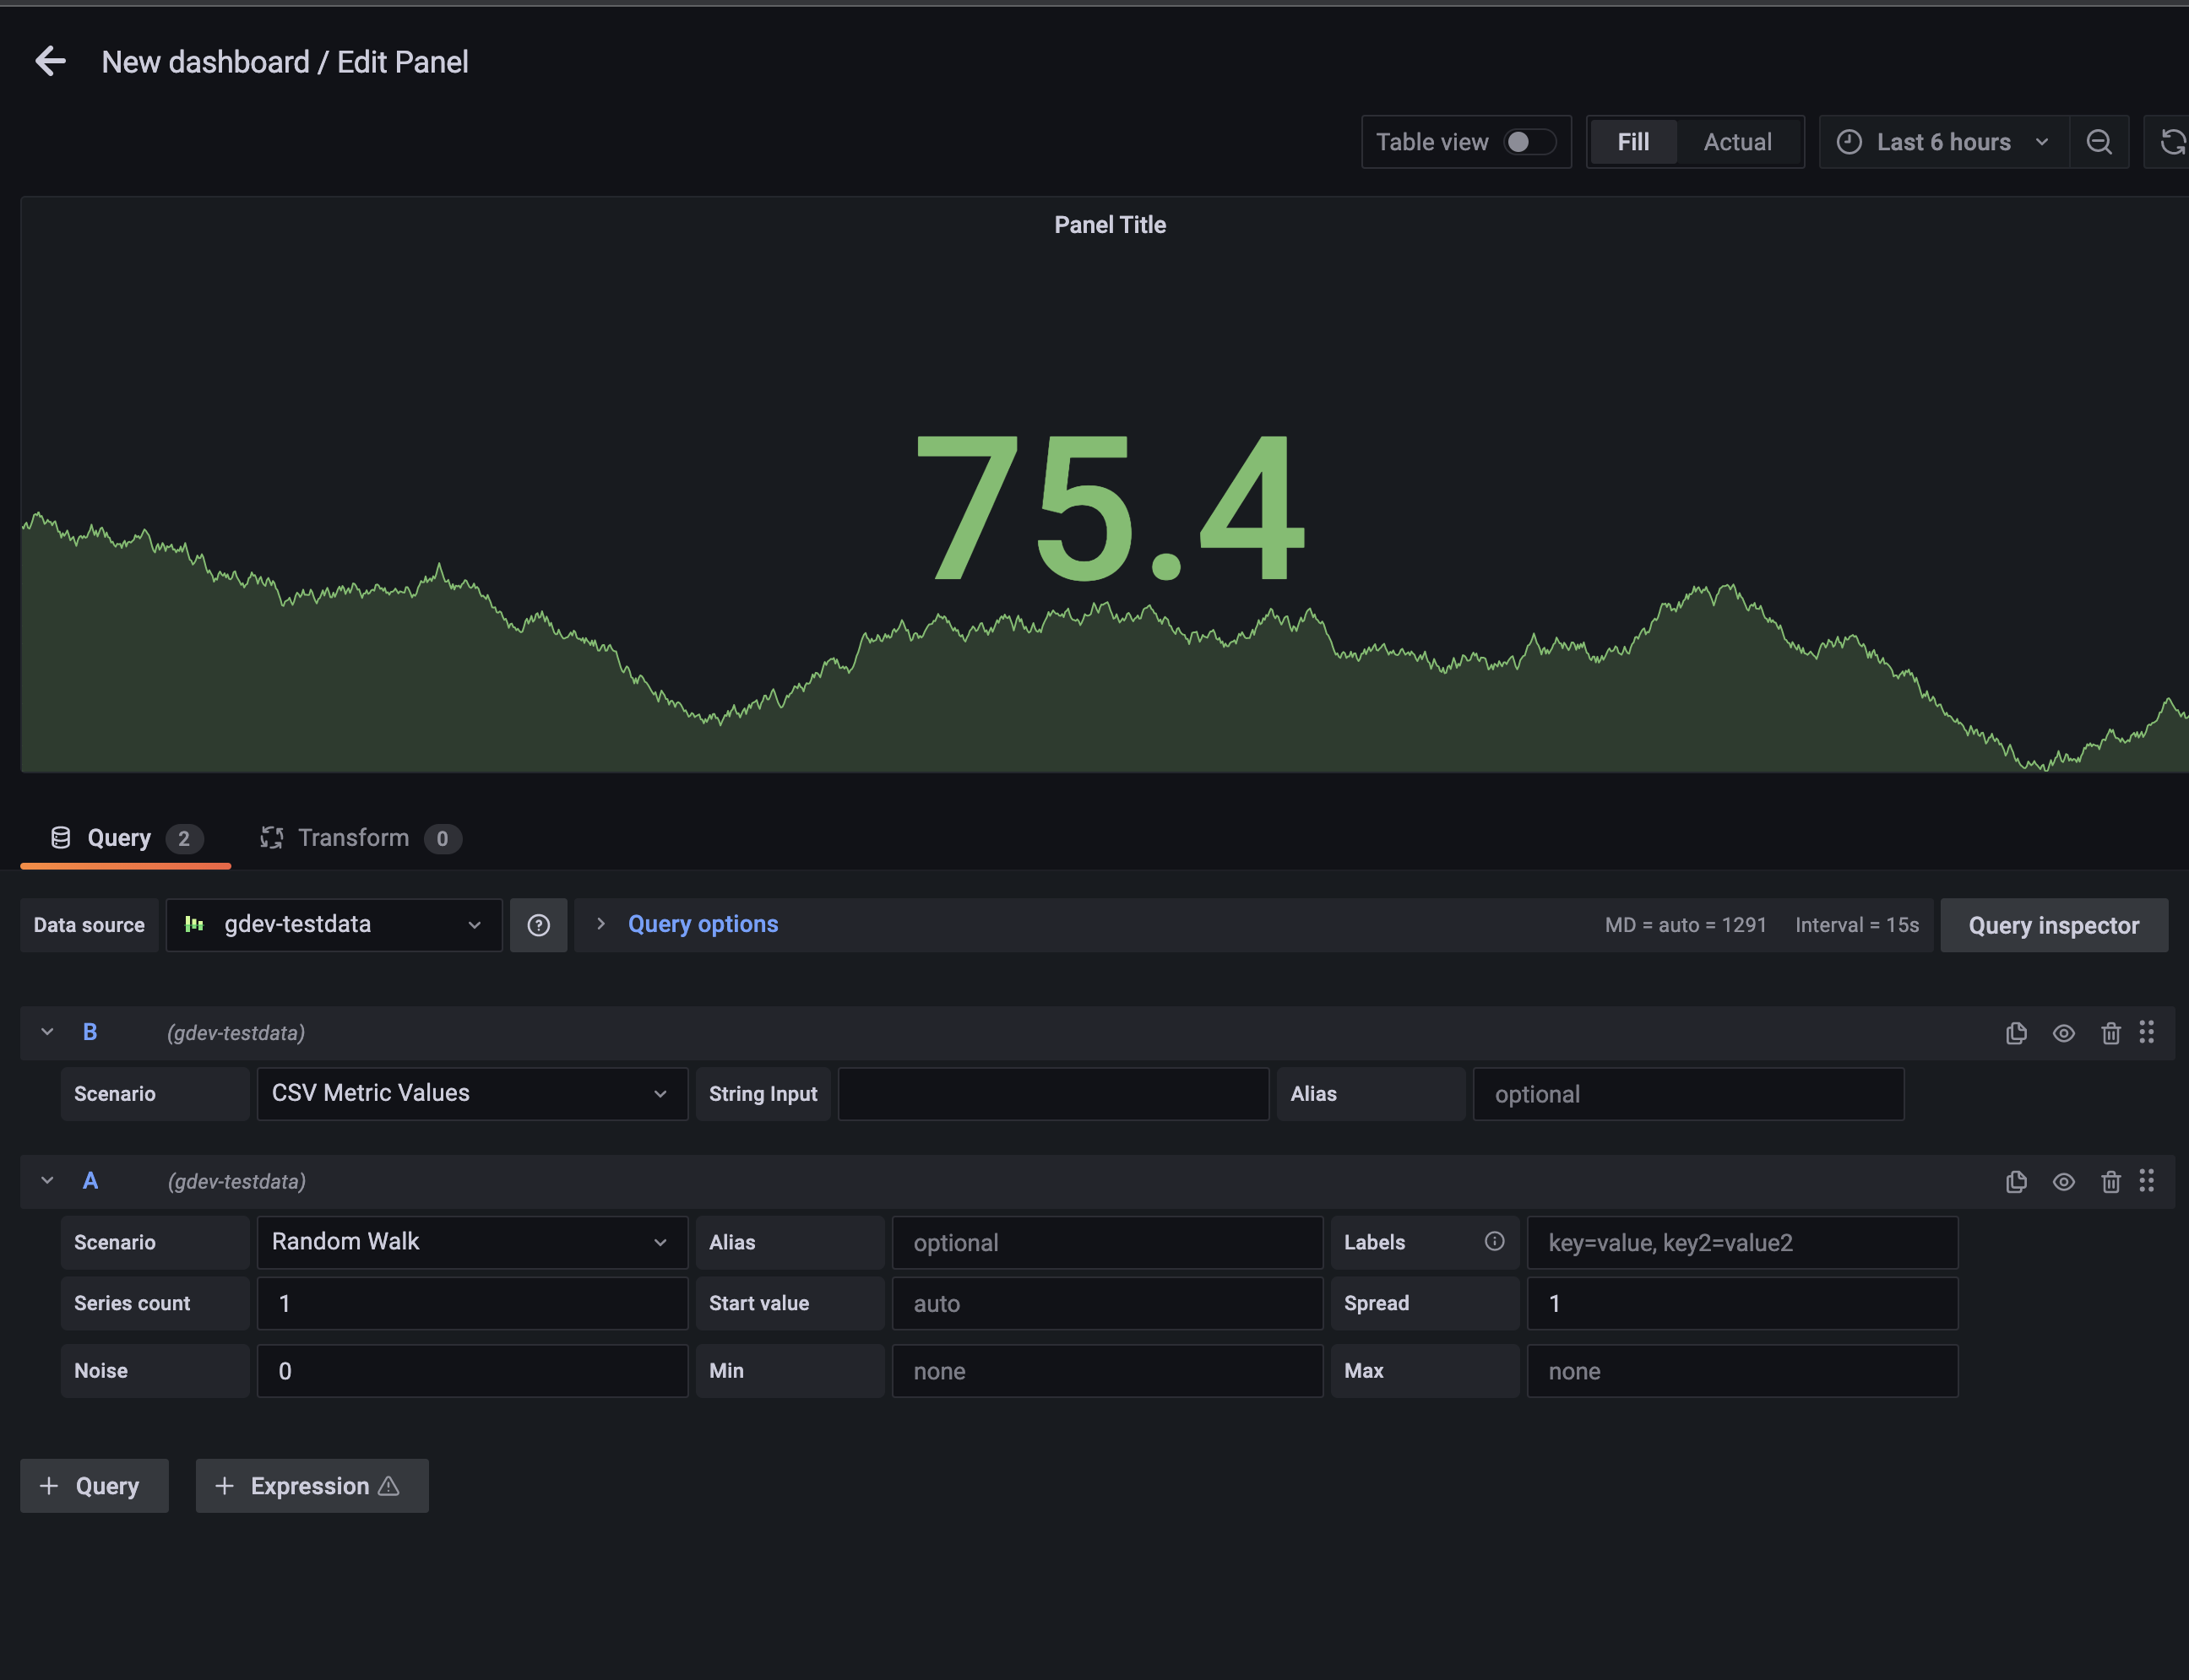The image size is (2189, 1680).
Task: Hide query B with the eye icon
Action: [x=2063, y=1032]
